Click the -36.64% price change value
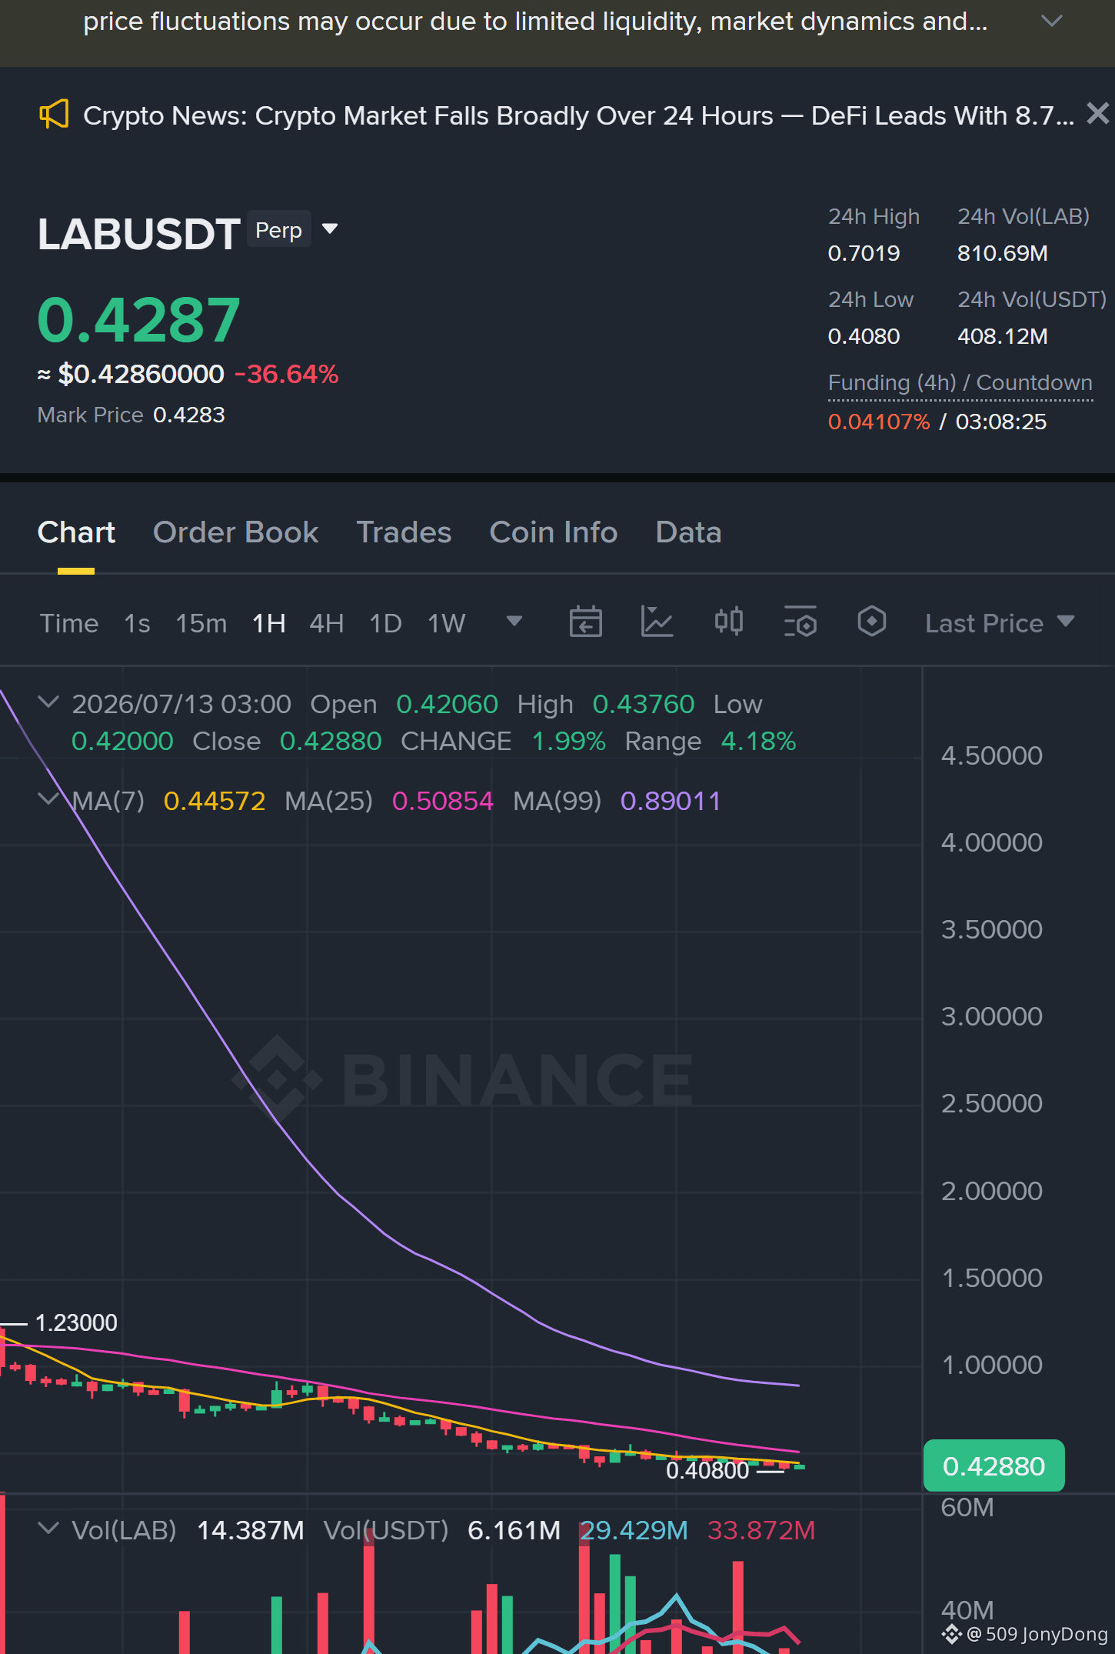 287,375
